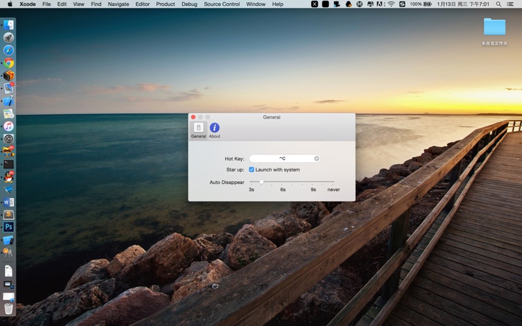Image resolution: width=522 pixels, height=326 pixels.
Task: Open Terminal from the Dock
Action: pos(8,164)
